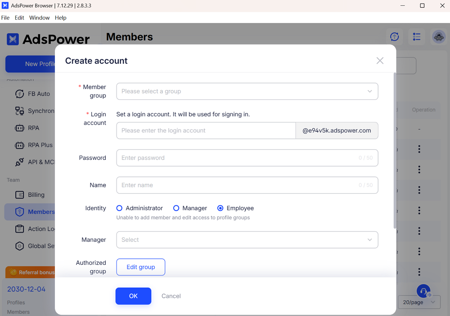
Task: Click the API & MCP icon
Action: [20, 162]
